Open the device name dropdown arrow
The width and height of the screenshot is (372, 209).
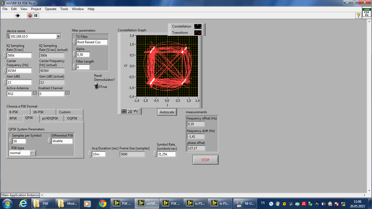(x=59, y=36)
